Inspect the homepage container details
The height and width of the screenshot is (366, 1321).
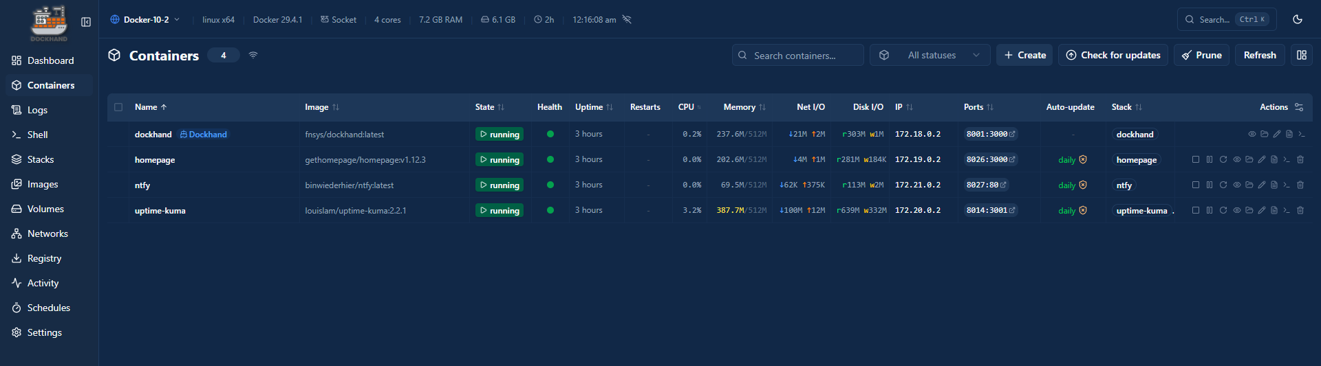pos(1236,159)
